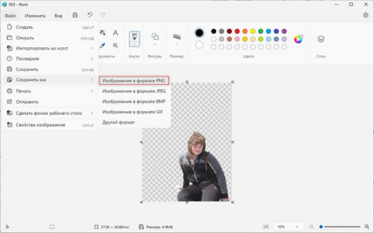The width and height of the screenshot is (374, 233).
Task: Open the 'Изменить' menu
Action: [35, 16]
